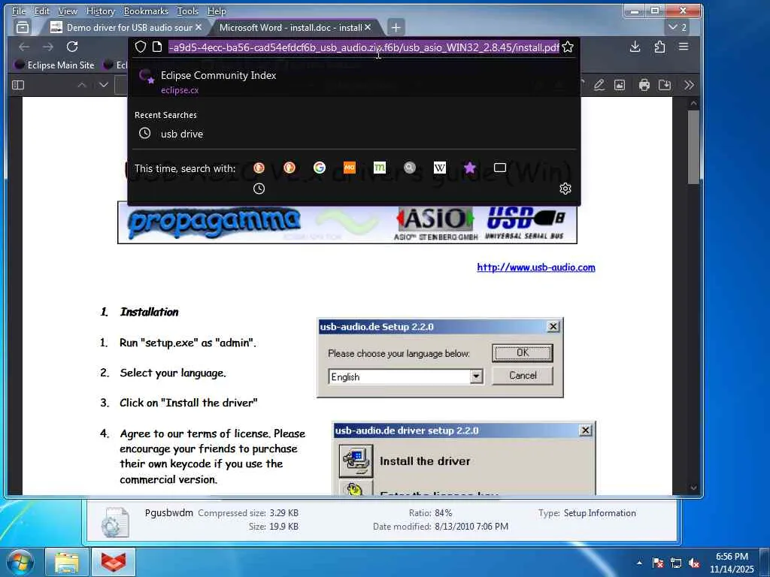Open the File menu
This screenshot has width=770, height=577.
[19, 11]
